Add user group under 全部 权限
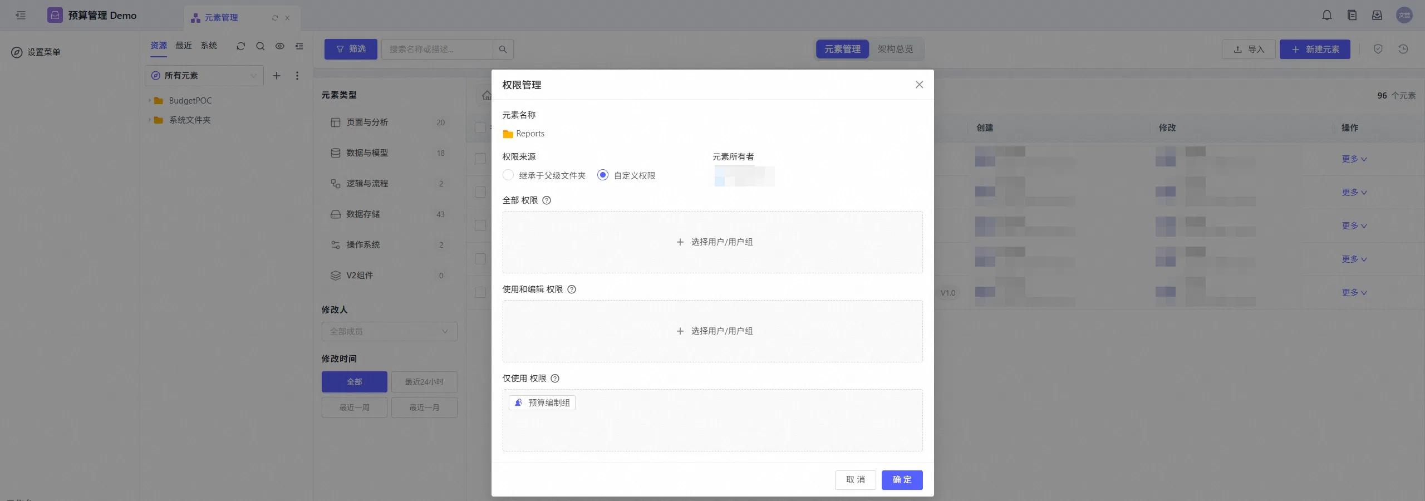The height and width of the screenshot is (501, 1425). tap(714, 242)
